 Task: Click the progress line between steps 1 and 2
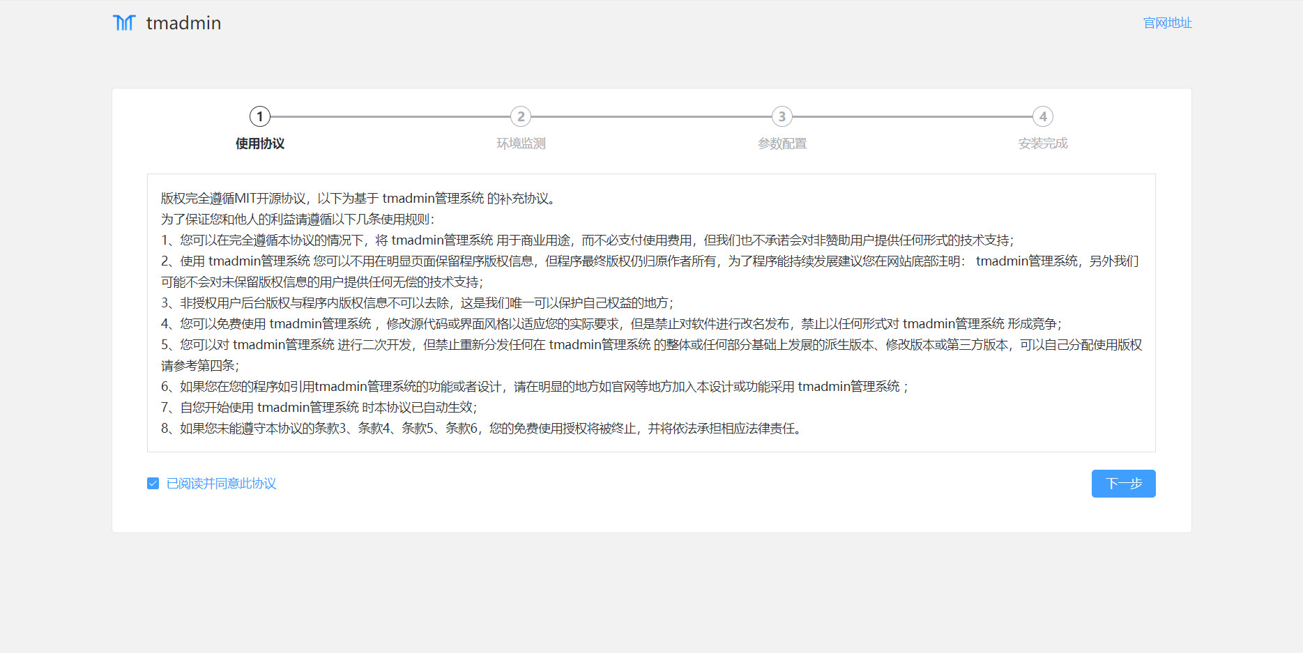(x=390, y=116)
